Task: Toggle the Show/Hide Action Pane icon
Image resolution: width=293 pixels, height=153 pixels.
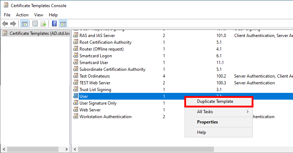Action: coord(63,24)
